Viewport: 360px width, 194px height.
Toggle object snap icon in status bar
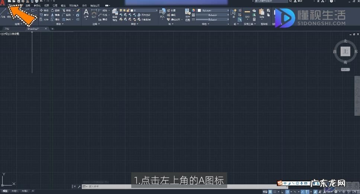pos(307,192)
